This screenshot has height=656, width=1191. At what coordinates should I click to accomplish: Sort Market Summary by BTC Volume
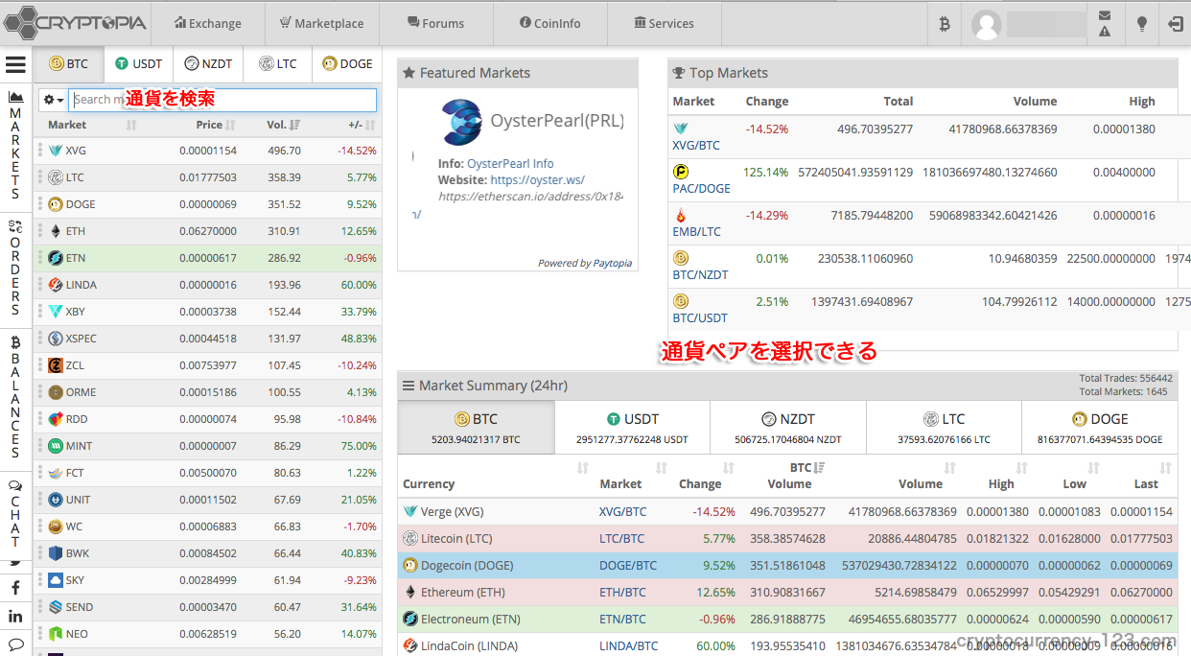pyautogui.click(x=789, y=476)
